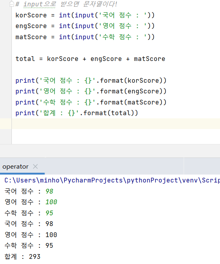Screen dimensions: 220x264
Task: Click the matScore input assignment line
Action: [x=85, y=37]
